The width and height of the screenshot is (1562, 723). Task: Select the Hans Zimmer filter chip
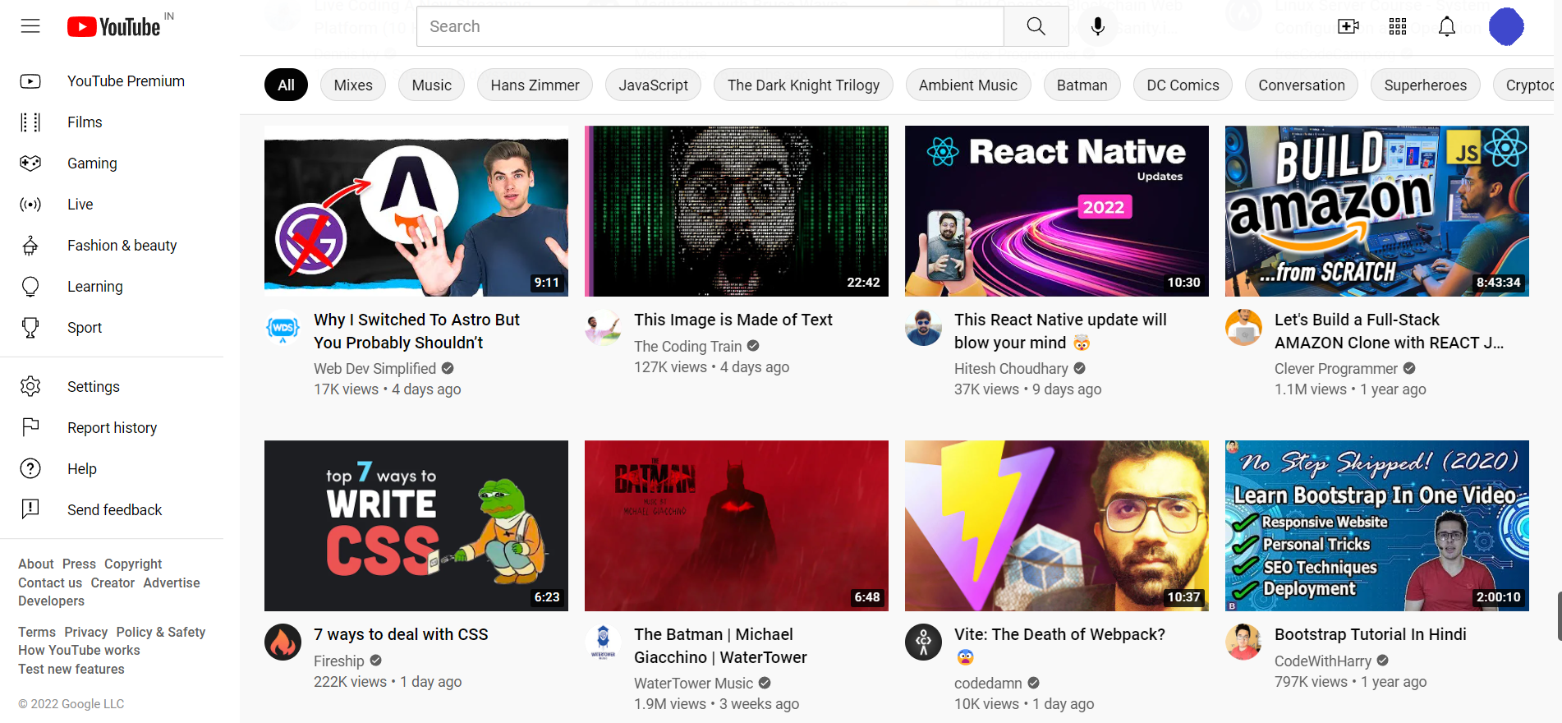pos(535,85)
